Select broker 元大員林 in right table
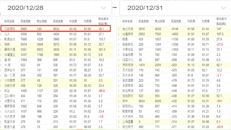The width and height of the screenshot is (231, 130). pos(128,117)
